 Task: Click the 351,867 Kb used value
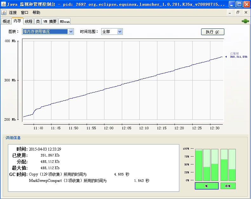[50, 155]
